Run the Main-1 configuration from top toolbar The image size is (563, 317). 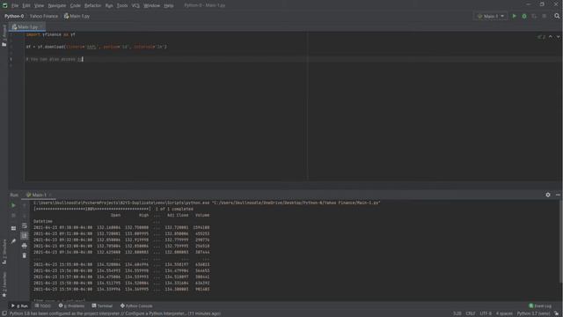pyautogui.click(x=514, y=16)
